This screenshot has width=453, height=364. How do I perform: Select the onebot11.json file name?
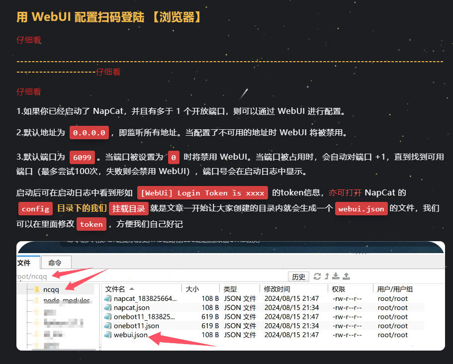pyautogui.click(x=136, y=326)
